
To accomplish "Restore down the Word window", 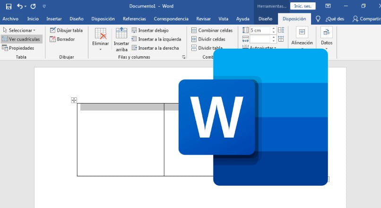I will click(363, 6).
